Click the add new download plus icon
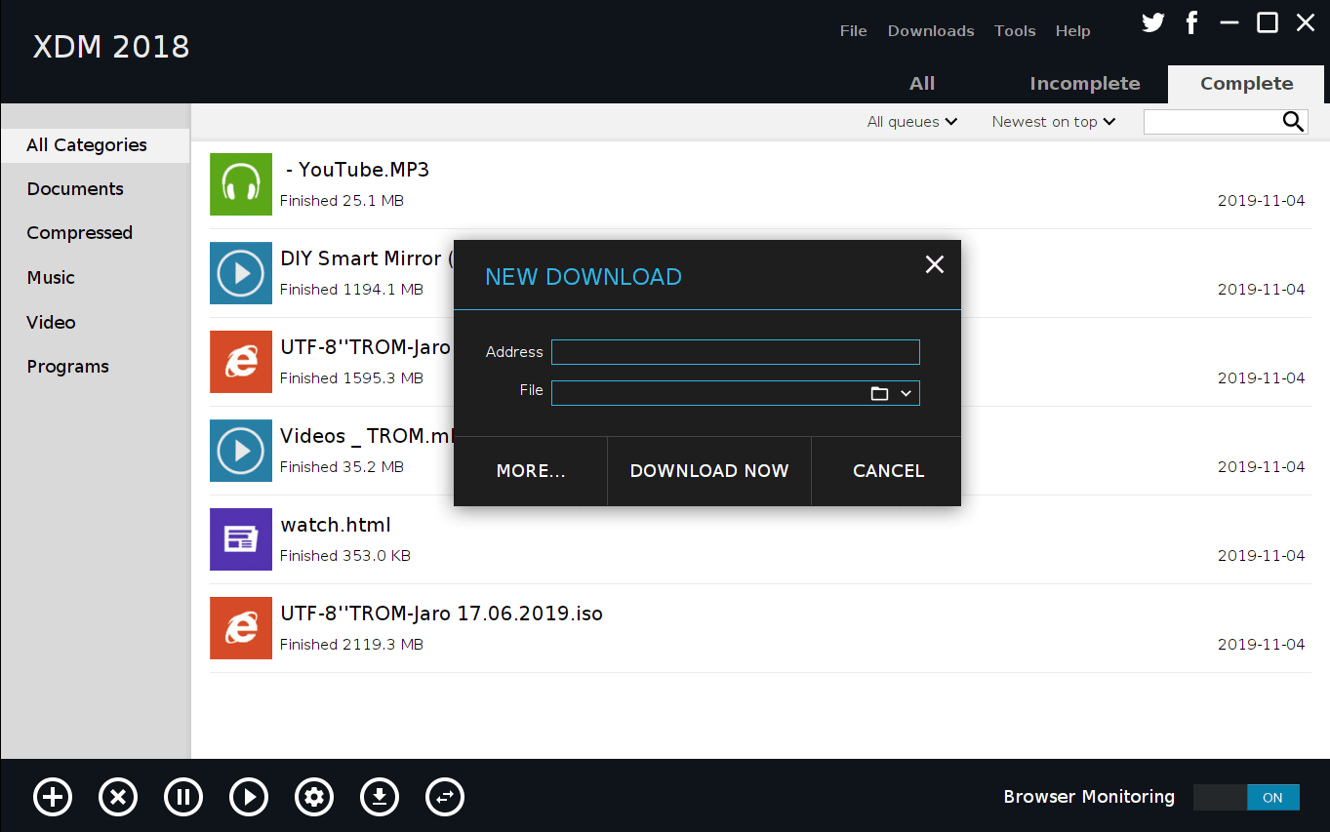 pyautogui.click(x=53, y=797)
